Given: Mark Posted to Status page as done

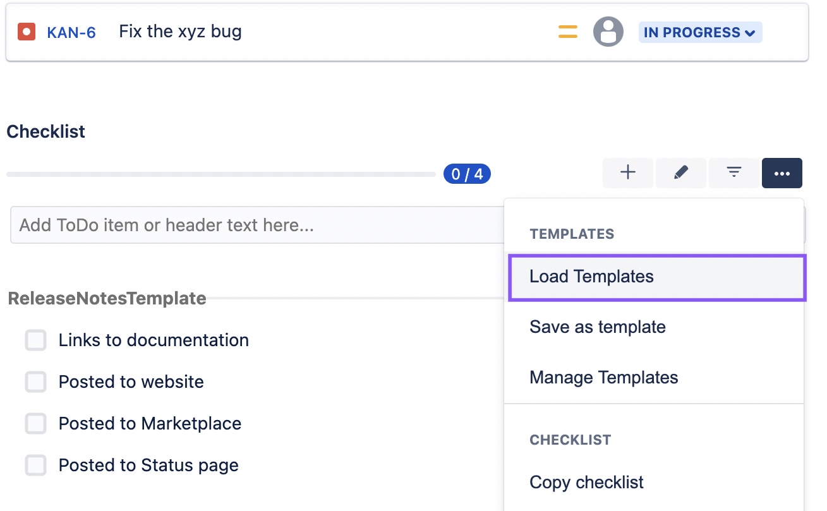Looking at the screenshot, I should pos(36,465).
